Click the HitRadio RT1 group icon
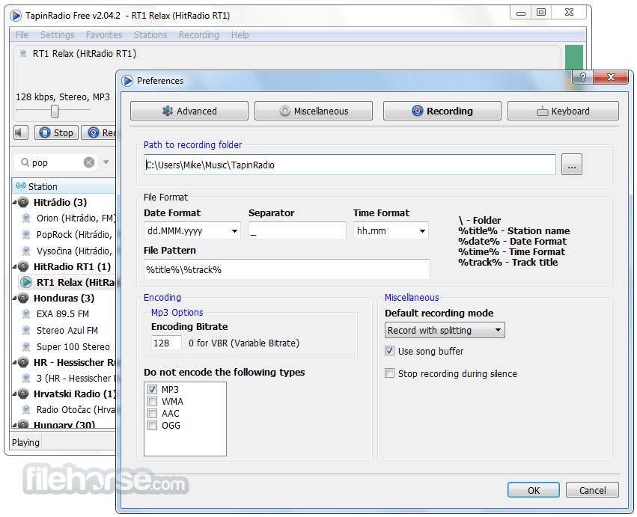Image resolution: width=637 pixels, height=517 pixels. [x=23, y=266]
